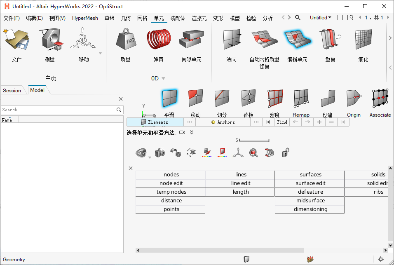Open the Untitled session dropdown
The width and height of the screenshot is (394, 265).
[320, 18]
